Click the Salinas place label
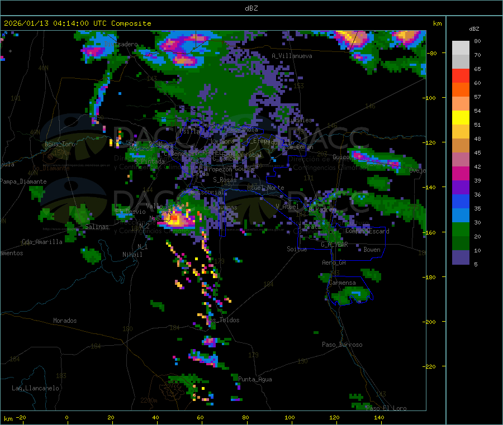 (x=97, y=227)
